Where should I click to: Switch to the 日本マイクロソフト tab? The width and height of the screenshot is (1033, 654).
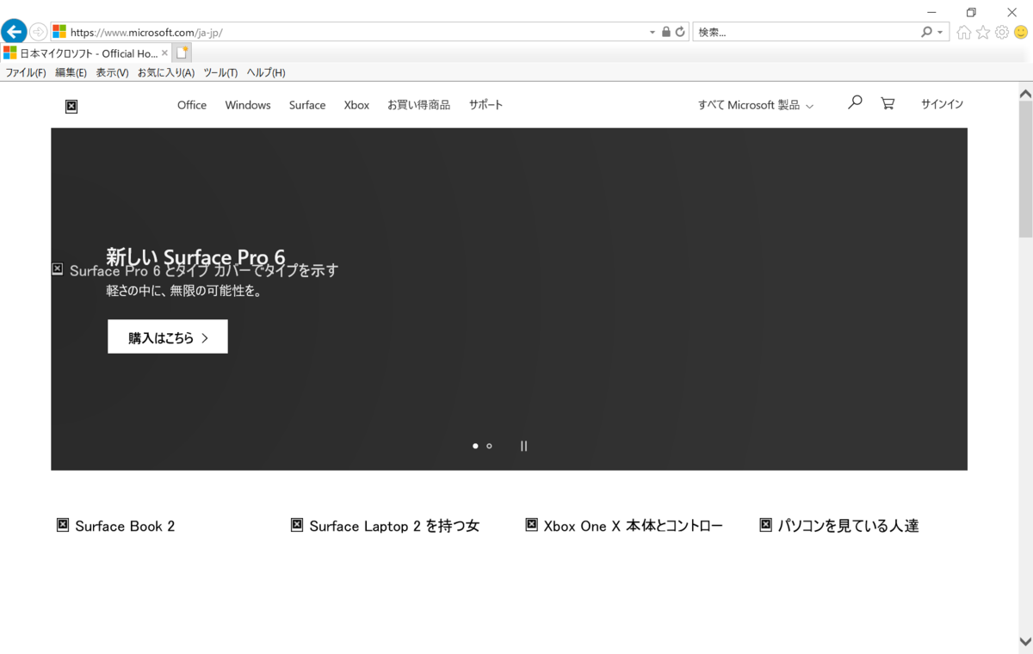[x=82, y=52]
